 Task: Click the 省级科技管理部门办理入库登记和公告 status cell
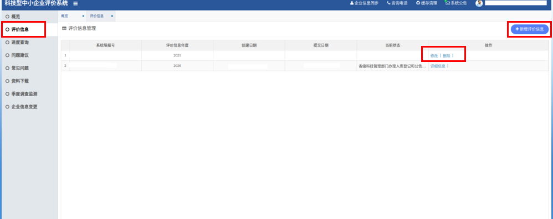point(392,66)
